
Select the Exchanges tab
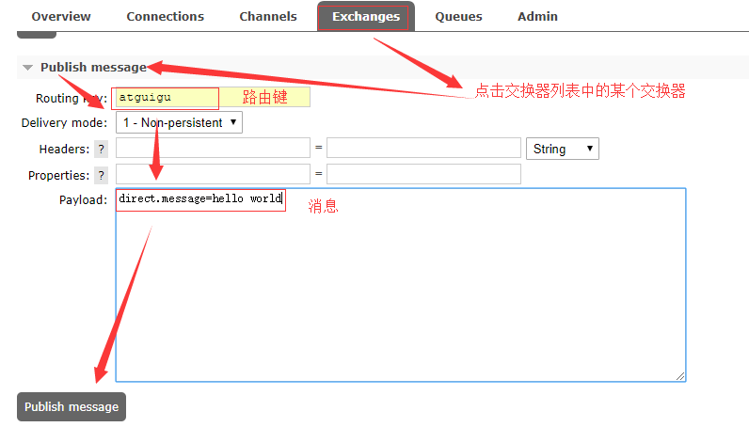point(366,16)
